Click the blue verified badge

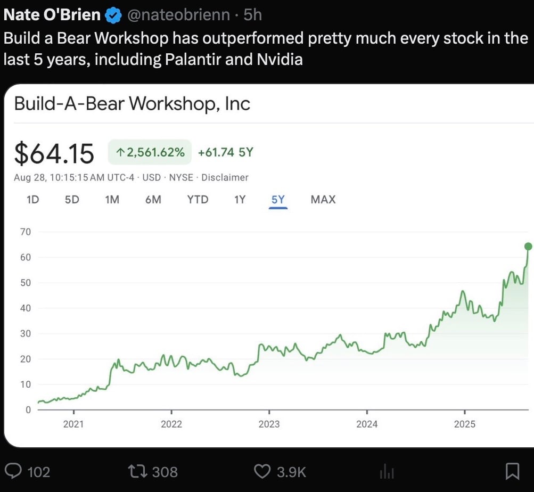(x=113, y=15)
